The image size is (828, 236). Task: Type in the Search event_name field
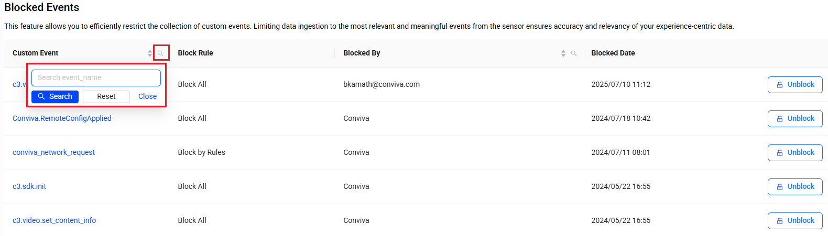point(96,78)
